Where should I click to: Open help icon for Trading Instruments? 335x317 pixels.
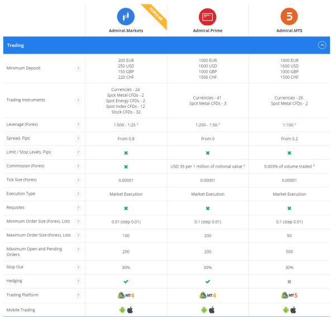tap(78, 100)
